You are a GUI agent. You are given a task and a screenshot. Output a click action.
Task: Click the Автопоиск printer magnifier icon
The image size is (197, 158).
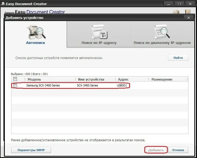(x=36, y=32)
